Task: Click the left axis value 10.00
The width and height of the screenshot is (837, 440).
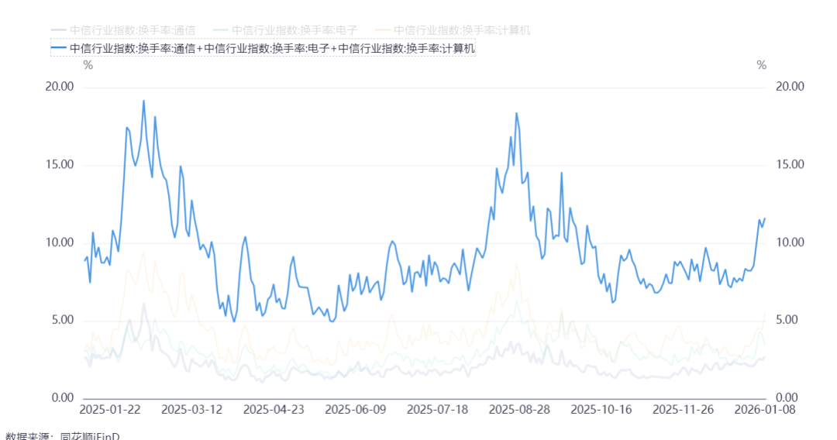Action: [x=59, y=242]
